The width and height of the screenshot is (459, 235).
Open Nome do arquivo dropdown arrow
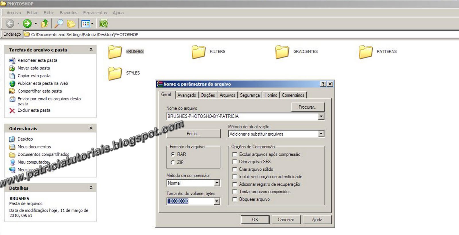(x=321, y=116)
